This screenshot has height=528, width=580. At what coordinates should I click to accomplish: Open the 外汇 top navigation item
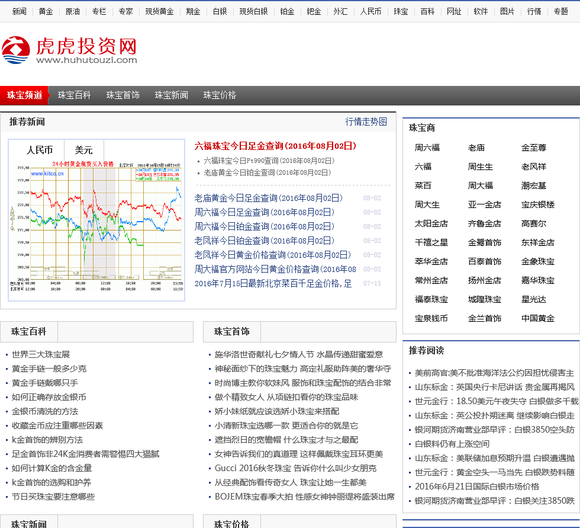tap(340, 11)
